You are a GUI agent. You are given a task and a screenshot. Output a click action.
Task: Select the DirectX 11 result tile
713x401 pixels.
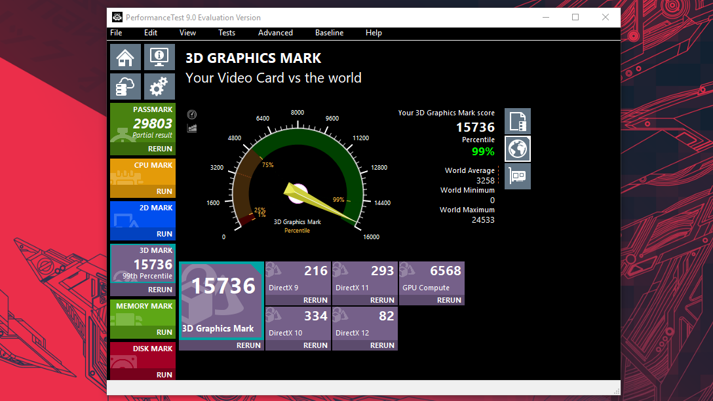point(364,278)
